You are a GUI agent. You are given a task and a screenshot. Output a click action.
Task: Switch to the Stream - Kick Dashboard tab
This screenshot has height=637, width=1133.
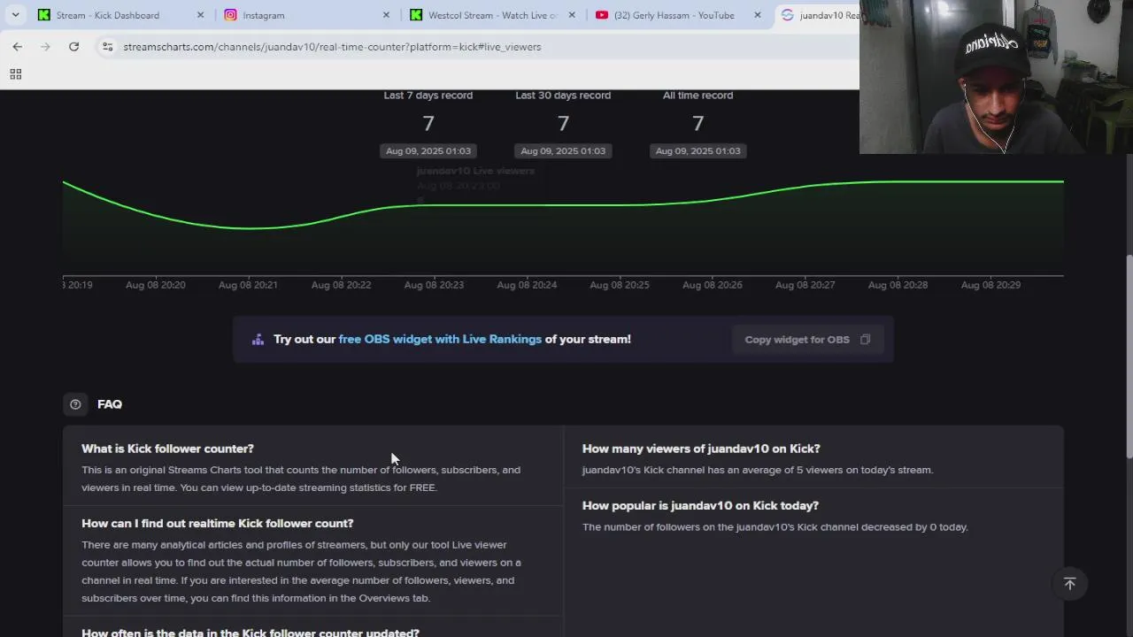(x=119, y=15)
